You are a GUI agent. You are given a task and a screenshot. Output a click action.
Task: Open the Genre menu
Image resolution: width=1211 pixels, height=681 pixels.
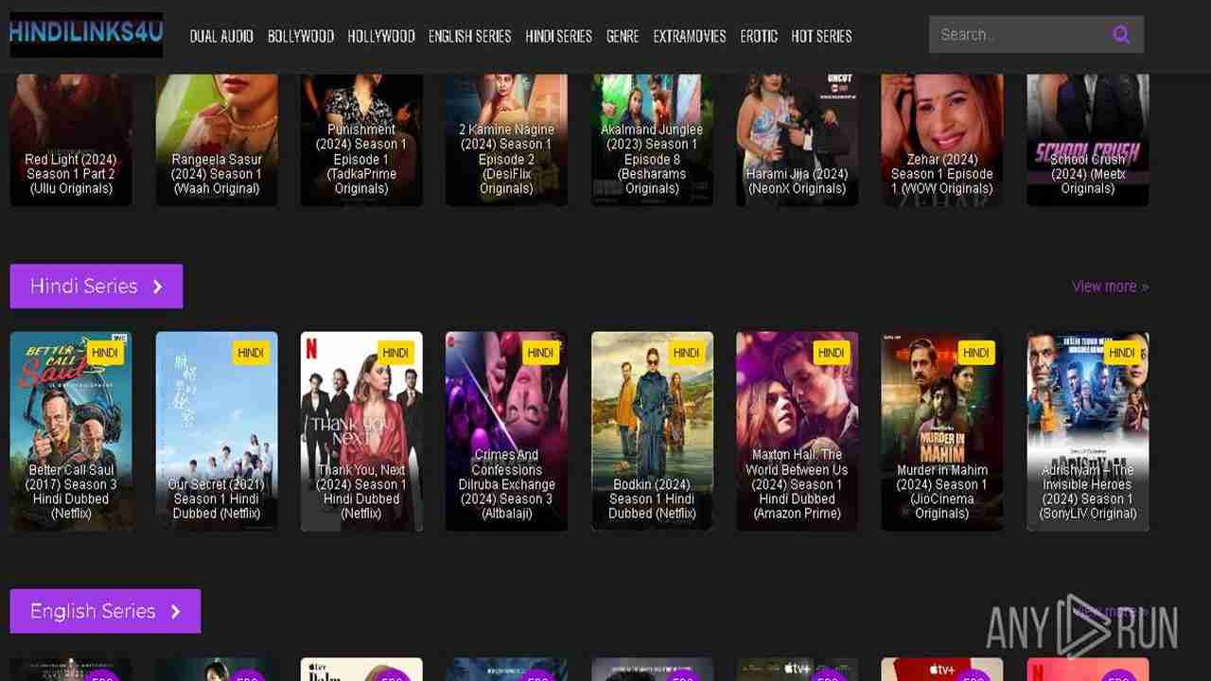[623, 36]
